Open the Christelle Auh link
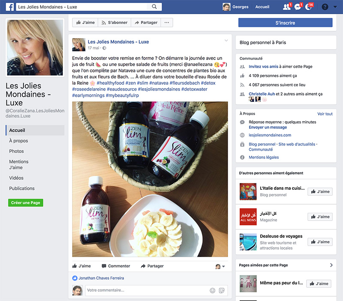The width and height of the screenshot is (343, 301). coord(262,94)
